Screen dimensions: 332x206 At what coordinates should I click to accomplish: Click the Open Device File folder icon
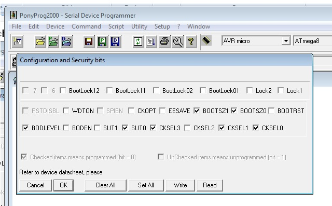pyautogui.click(x=40, y=42)
